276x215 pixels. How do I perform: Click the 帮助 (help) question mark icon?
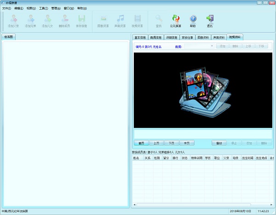click(193, 20)
